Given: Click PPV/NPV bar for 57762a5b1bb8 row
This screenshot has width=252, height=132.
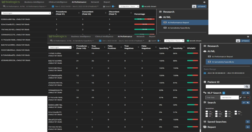Looking at the screenshot, I should tap(193, 98).
